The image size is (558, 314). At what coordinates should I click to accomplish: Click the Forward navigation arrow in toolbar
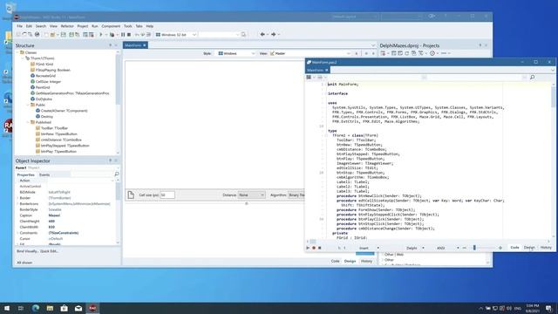(273, 35)
